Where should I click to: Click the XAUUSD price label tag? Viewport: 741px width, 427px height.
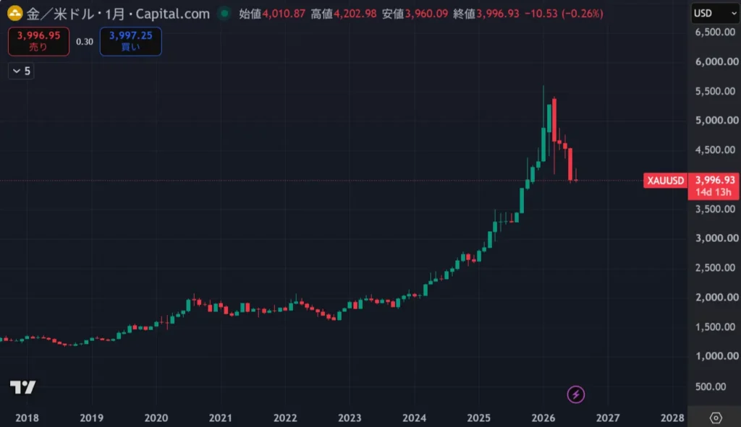point(666,181)
